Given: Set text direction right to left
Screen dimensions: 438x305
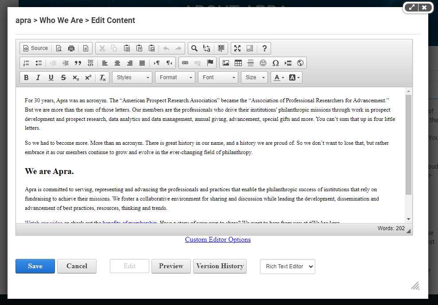Looking at the screenshot, I should point(169,63).
